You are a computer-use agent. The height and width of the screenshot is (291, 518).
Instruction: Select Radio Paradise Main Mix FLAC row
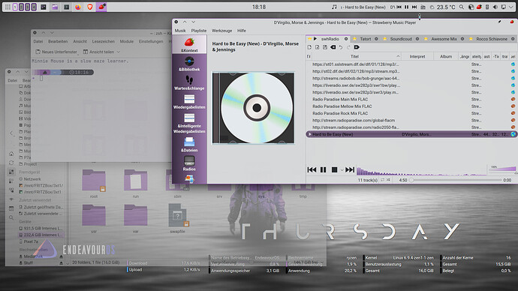411,99
